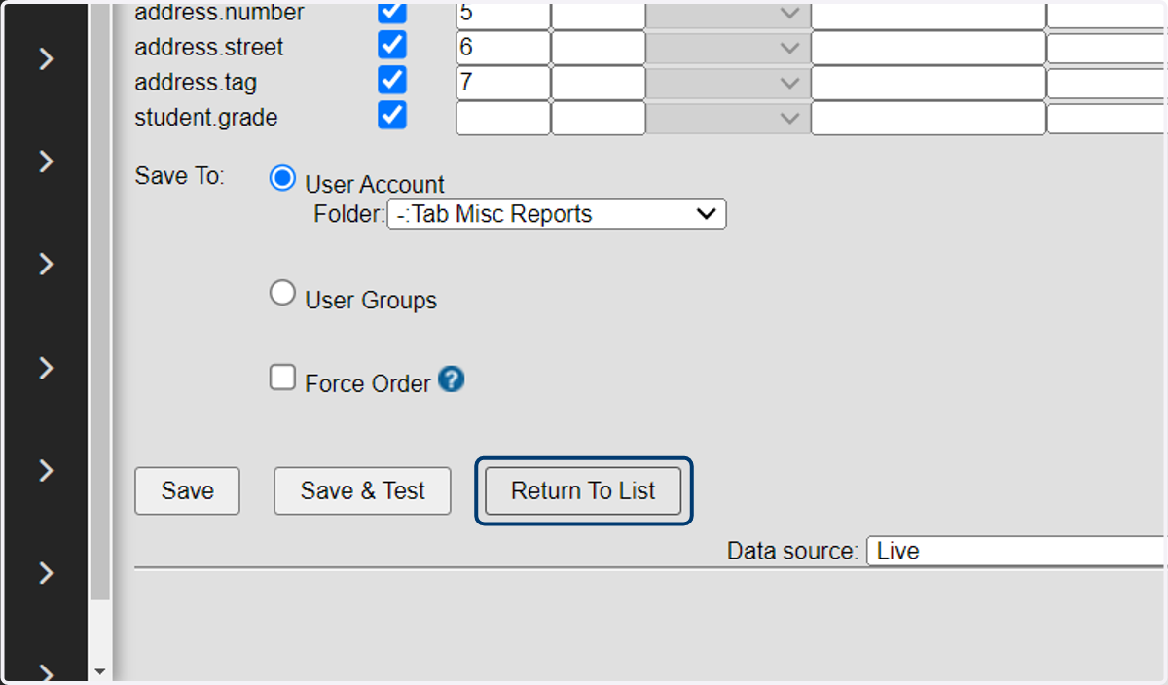This screenshot has height=685, width=1168.
Task: Open the Data source dropdown showing Live
Action: coord(1017,551)
